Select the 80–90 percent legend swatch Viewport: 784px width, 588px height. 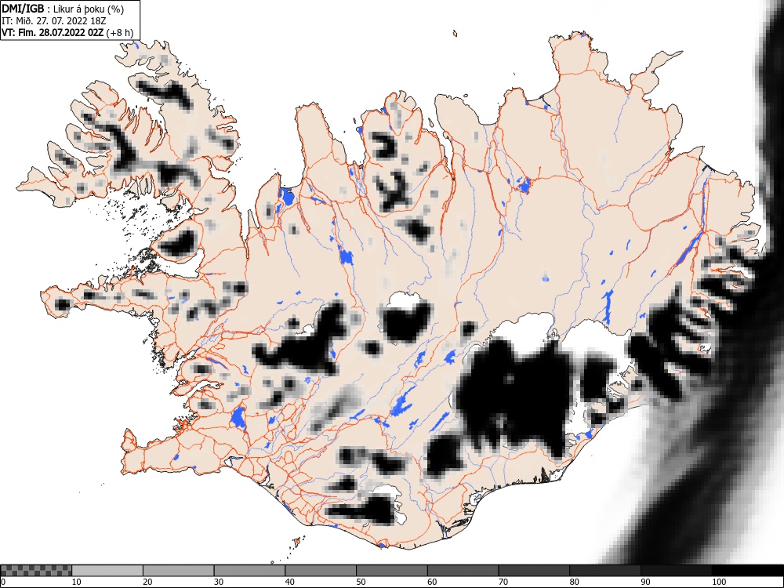604,571
